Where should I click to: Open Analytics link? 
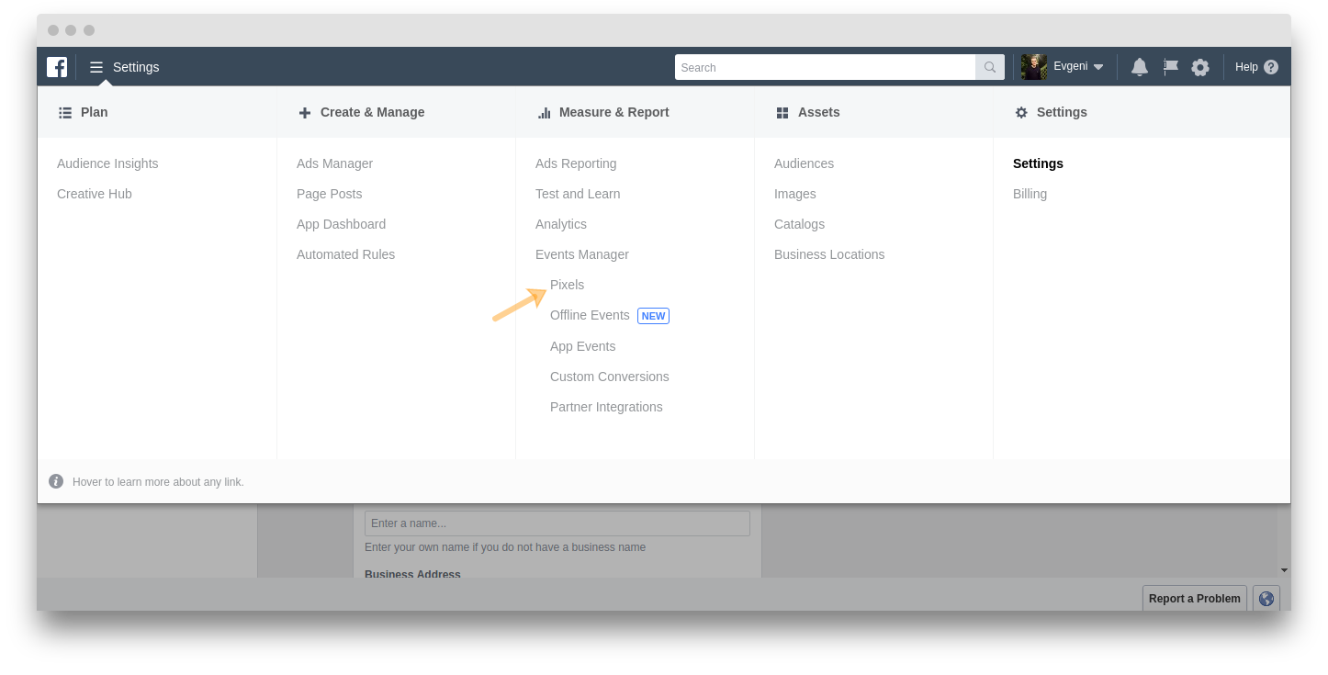(560, 224)
